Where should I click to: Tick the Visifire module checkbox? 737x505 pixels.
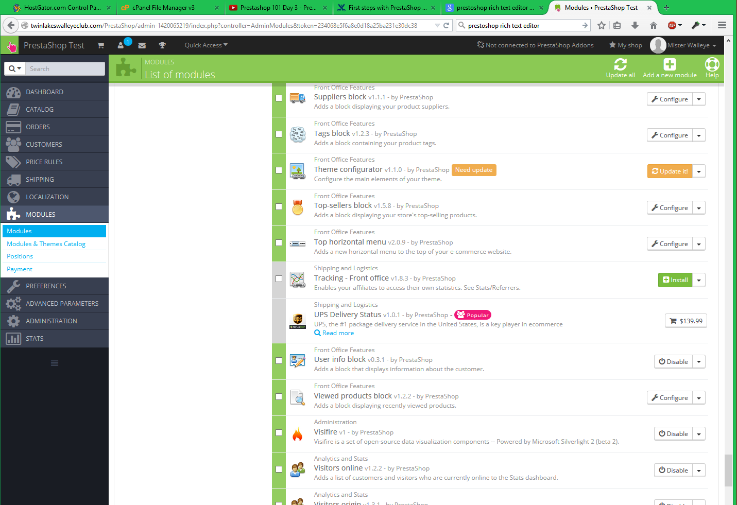[x=279, y=432]
